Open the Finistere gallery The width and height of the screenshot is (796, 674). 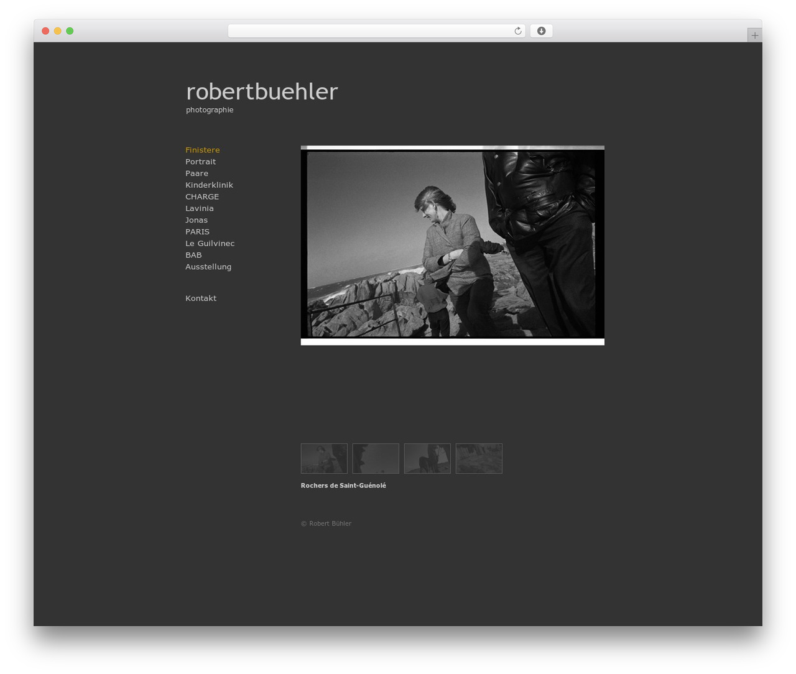pos(202,150)
